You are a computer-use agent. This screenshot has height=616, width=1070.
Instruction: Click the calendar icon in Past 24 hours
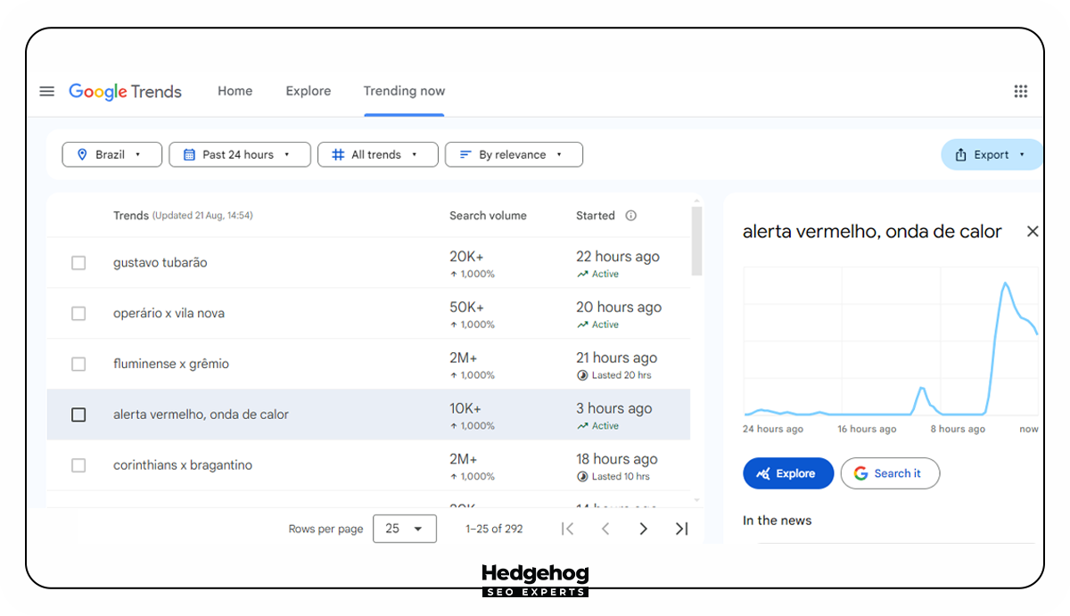[x=189, y=154]
